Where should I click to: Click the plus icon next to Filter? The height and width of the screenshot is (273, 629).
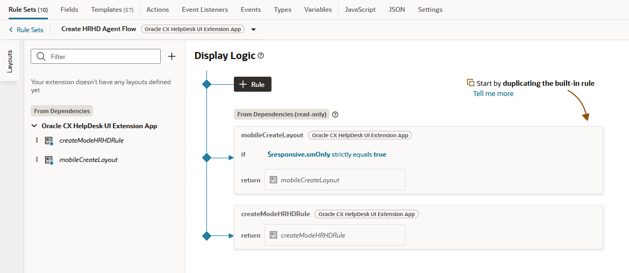tap(171, 56)
